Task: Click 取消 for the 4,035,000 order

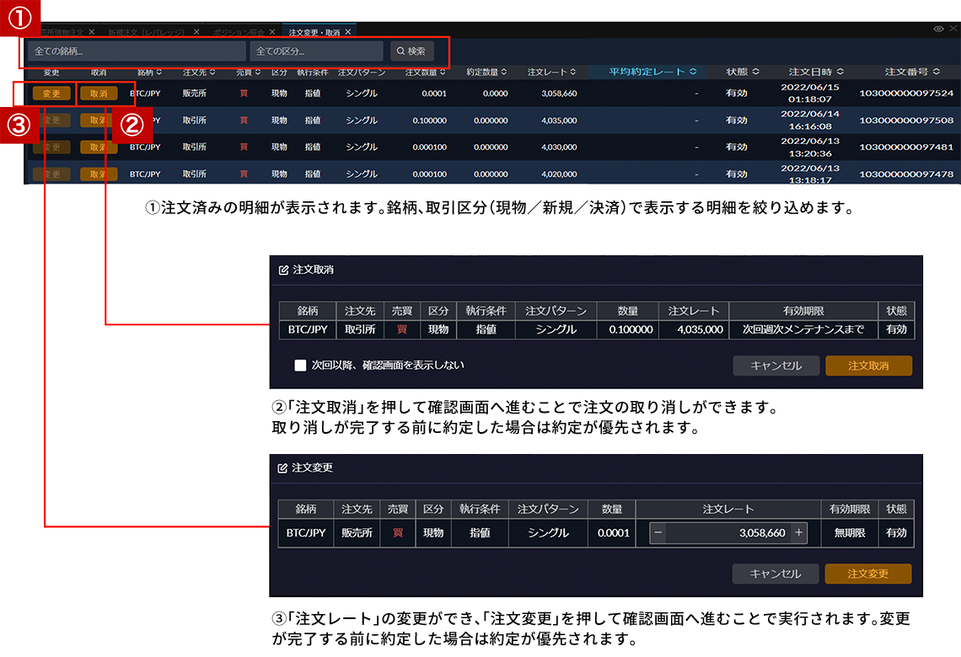Action: (x=99, y=120)
